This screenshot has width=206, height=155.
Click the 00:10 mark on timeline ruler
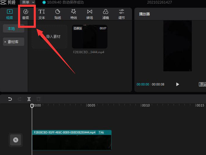[x=146, y=105]
